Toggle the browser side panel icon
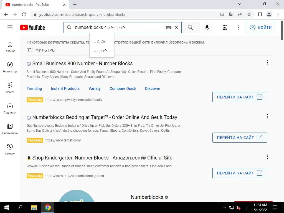284x213 pixels. point(260,14)
